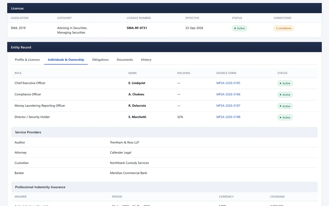Click Active badge for Chief Executive Officer
This screenshot has width=329, height=206.
[285, 83]
